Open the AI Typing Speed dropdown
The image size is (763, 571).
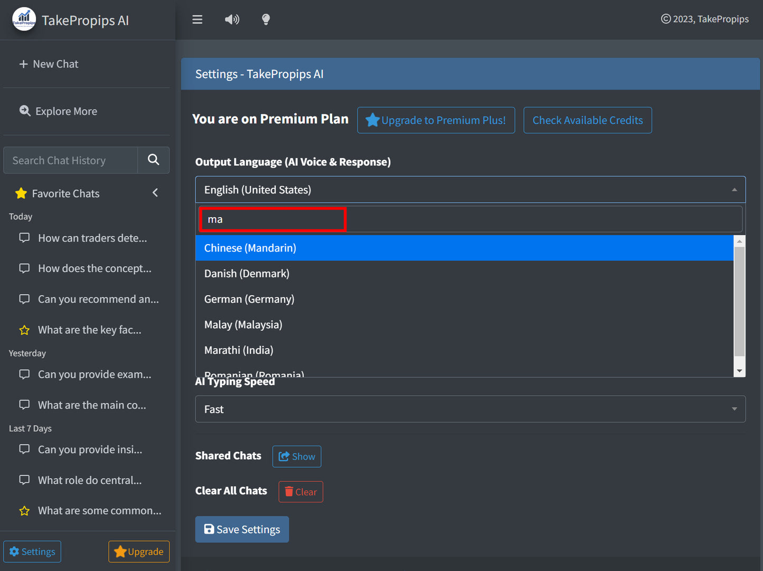click(x=470, y=409)
